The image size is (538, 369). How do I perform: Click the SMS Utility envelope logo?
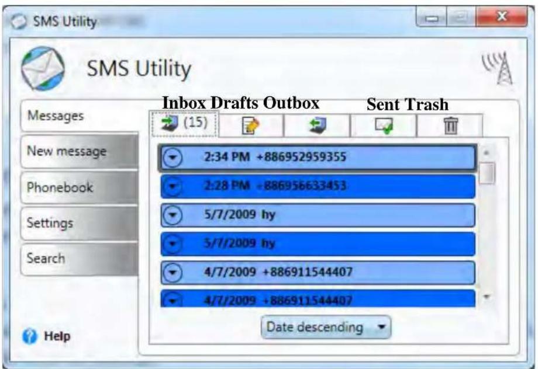(43, 68)
